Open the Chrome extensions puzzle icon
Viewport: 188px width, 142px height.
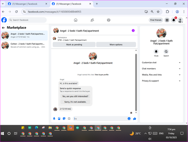coord(167,12)
